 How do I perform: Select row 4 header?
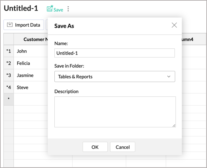(9, 87)
